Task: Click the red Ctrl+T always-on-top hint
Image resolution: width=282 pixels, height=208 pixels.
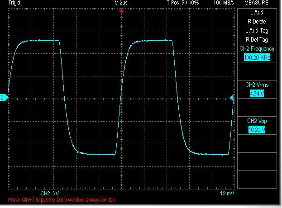Action: (62, 200)
